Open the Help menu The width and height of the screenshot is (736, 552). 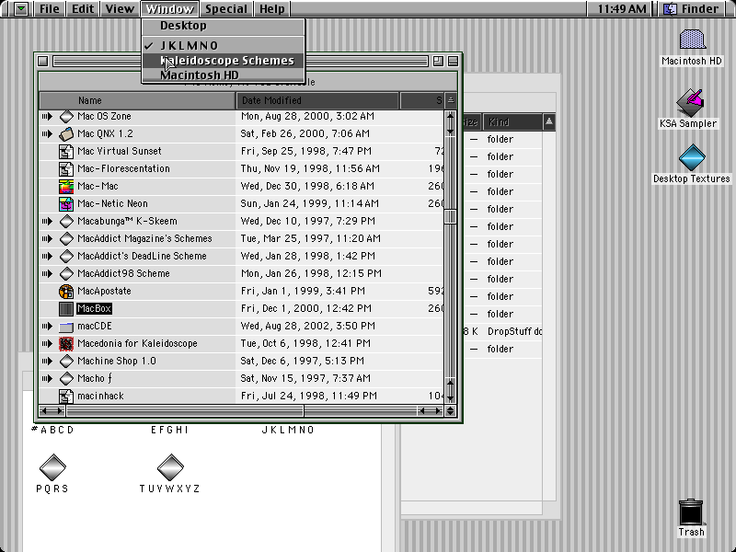pos(272,8)
